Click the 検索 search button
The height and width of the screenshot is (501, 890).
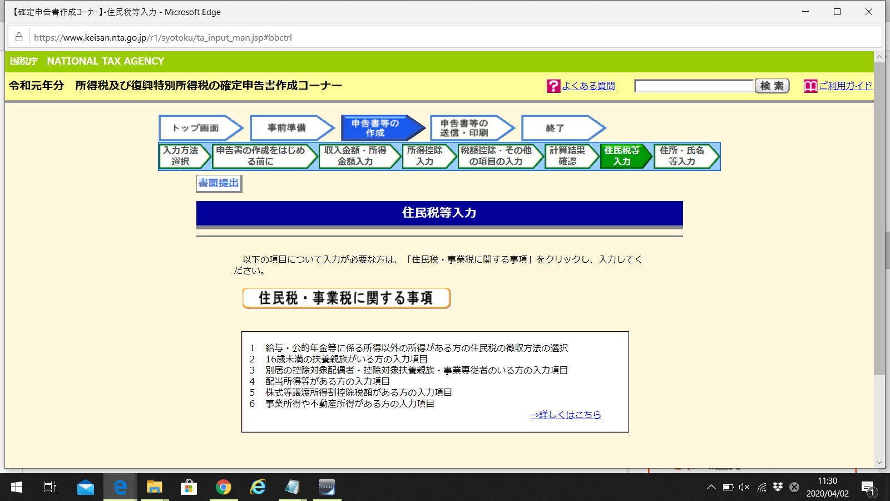point(772,86)
